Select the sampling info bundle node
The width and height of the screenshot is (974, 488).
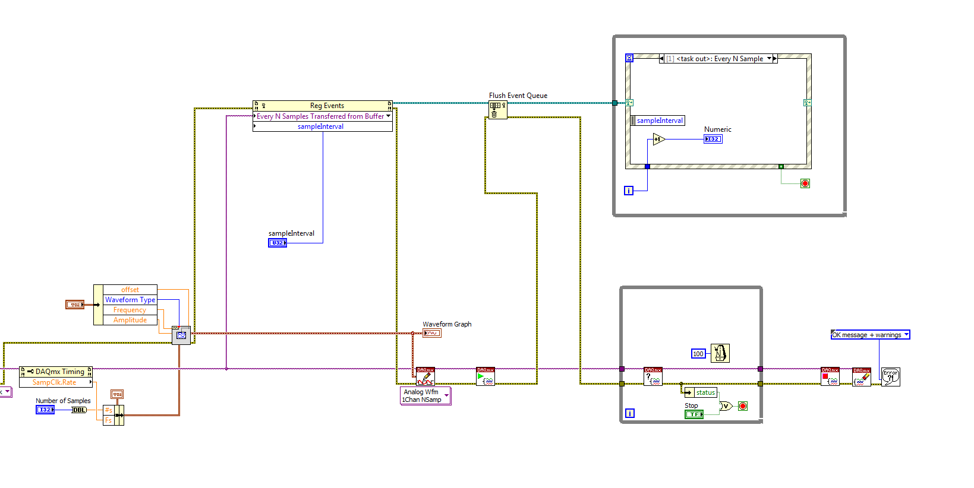coord(114,415)
